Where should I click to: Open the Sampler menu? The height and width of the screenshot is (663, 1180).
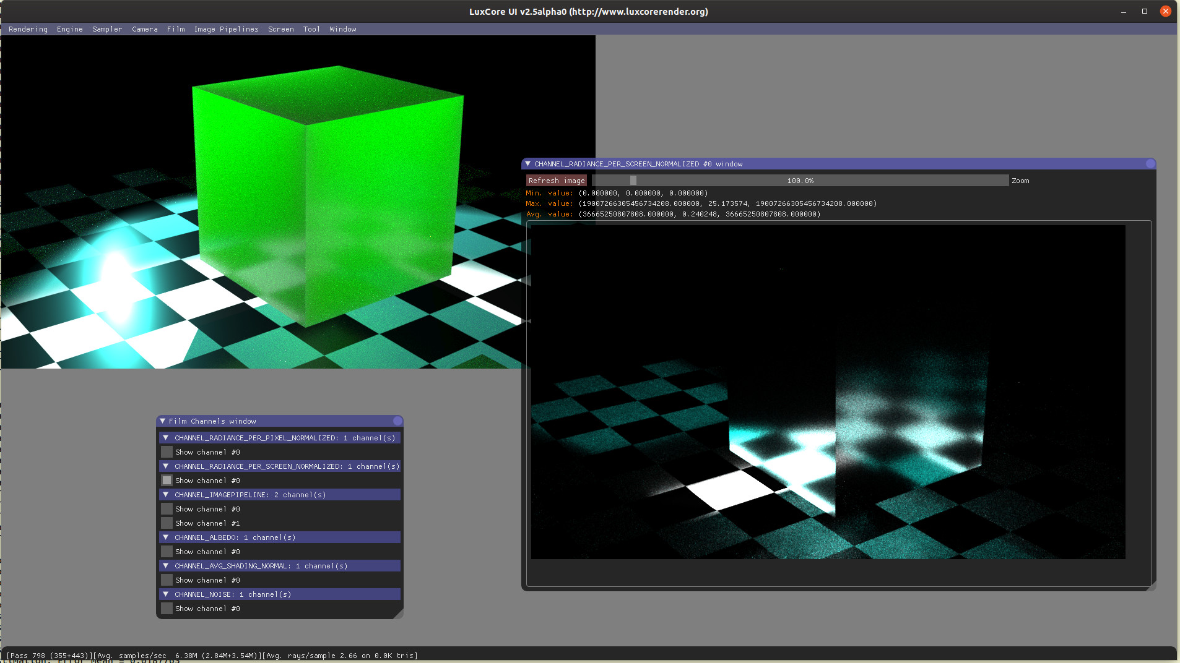coord(107,29)
